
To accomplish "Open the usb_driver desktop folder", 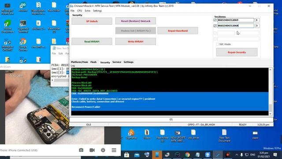I will [x=193, y=134].
